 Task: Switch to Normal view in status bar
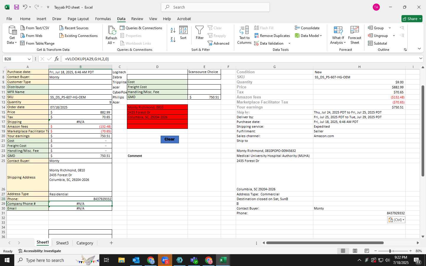coord(343,251)
